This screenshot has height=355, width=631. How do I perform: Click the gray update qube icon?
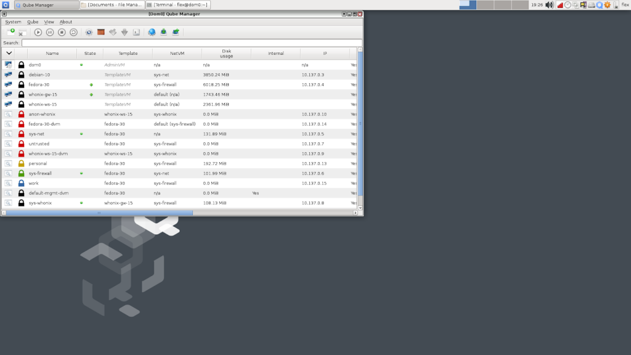[x=113, y=32]
